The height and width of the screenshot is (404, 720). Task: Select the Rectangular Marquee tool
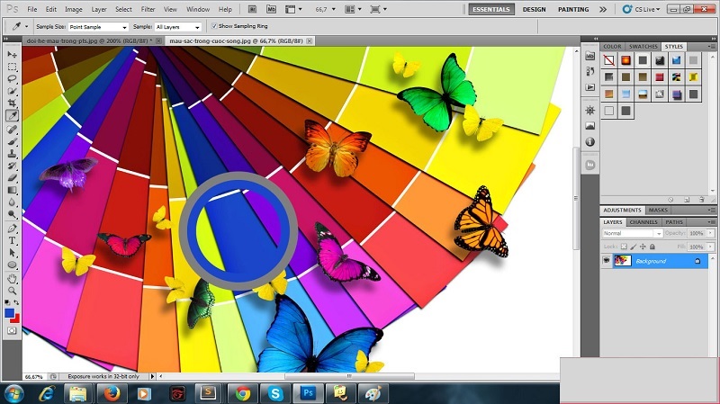pyautogui.click(x=13, y=67)
